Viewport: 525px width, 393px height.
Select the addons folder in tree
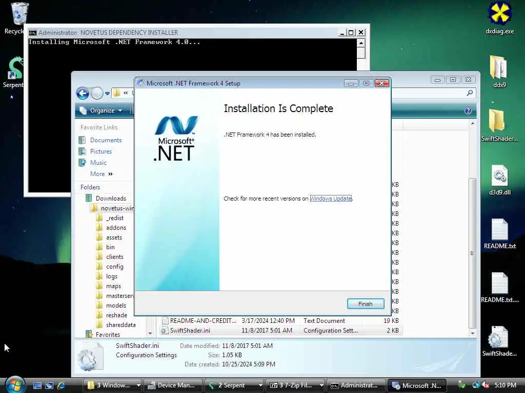tap(111, 228)
